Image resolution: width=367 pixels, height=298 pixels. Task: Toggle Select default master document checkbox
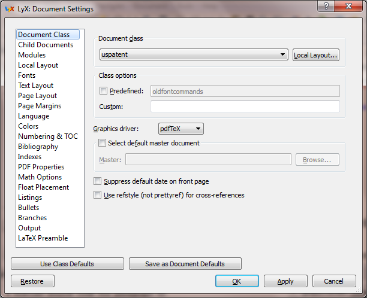pos(101,143)
